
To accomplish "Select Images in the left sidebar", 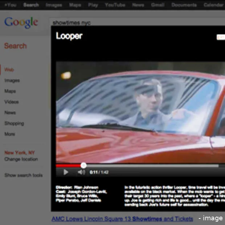I will (x=12, y=81).
